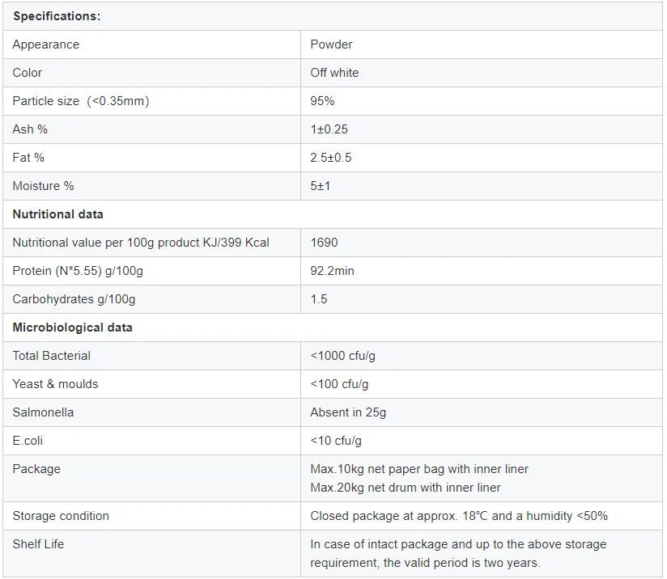Click the Off white color value
Image resolution: width=667 pixels, height=579 pixels.
pos(334,73)
